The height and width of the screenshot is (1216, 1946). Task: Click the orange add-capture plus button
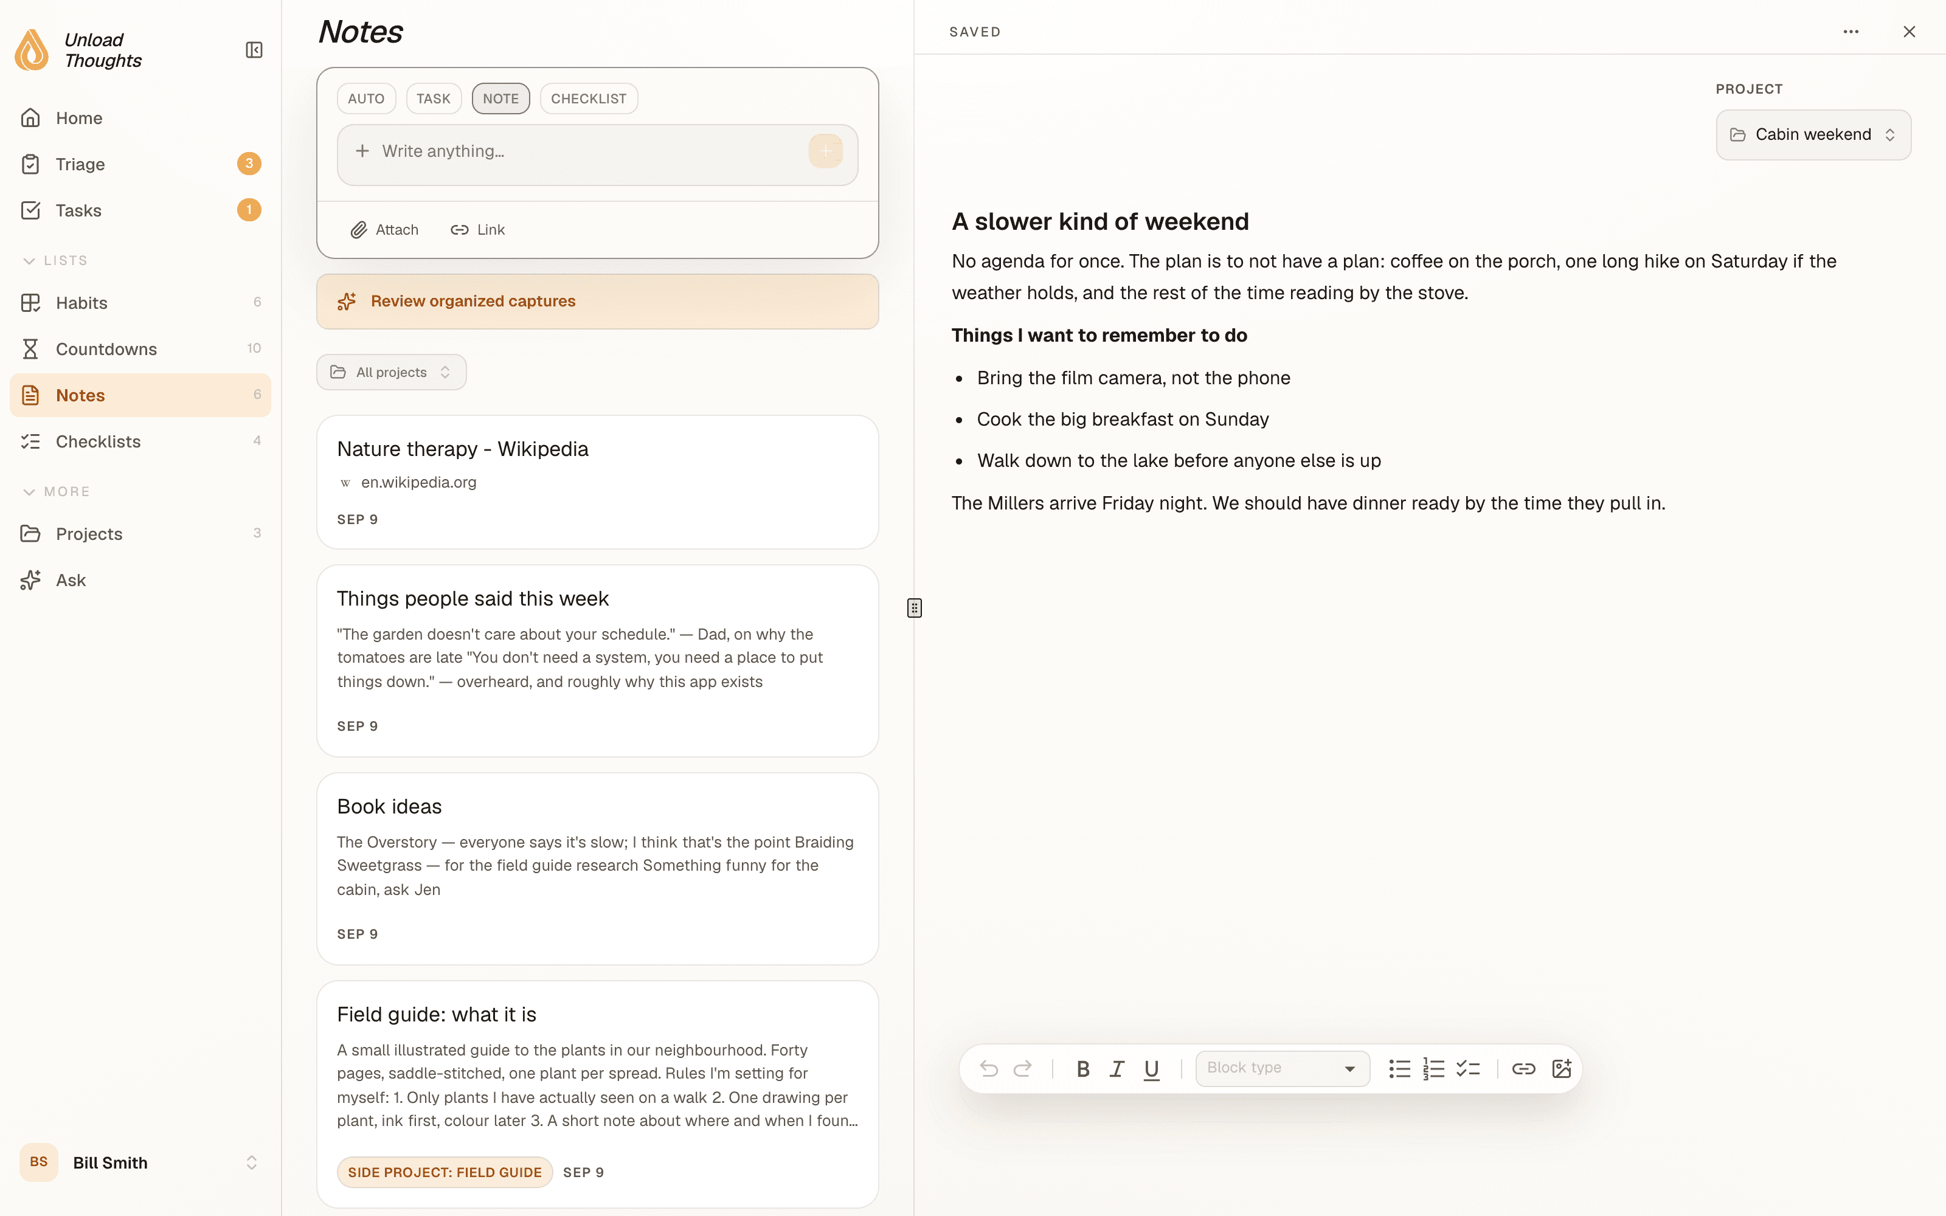tap(826, 151)
